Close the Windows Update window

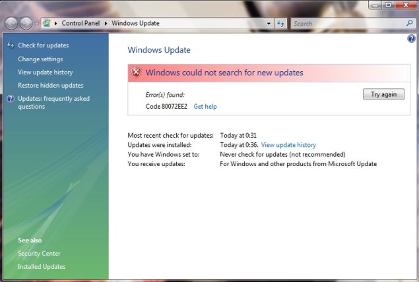(x=406, y=5)
